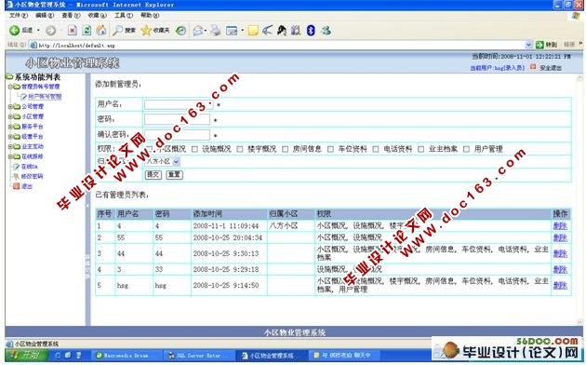The height and width of the screenshot is (365, 586).
Task: Click the red safe-exit icon in header
Action: (x=533, y=67)
